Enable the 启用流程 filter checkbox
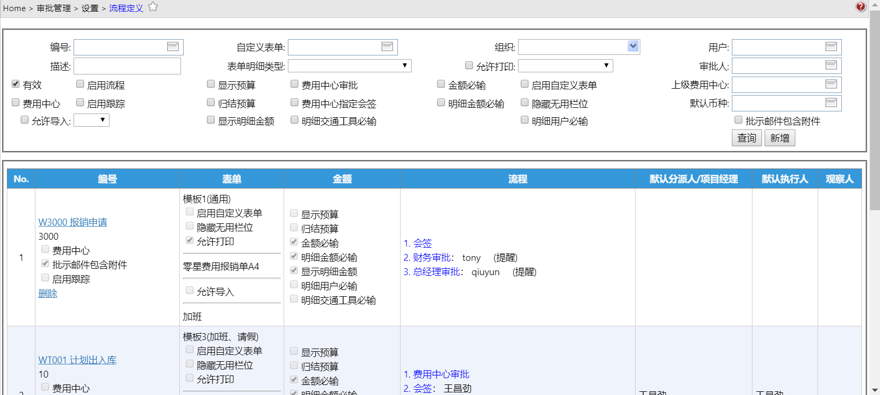 point(80,84)
